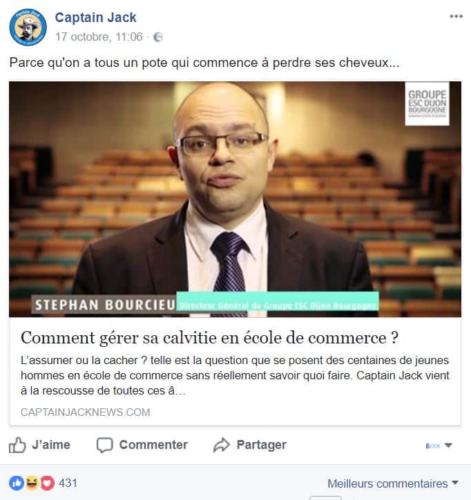Open the Captain Jack profile picture
This screenshot has width=471, height=500.
[28, 27]
